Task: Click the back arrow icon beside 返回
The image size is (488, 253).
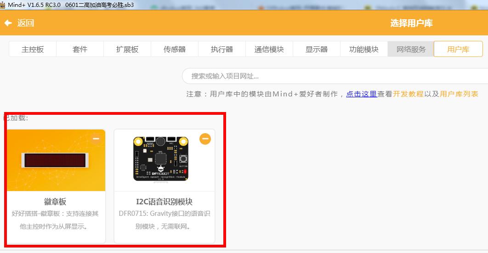Action: (x=8, y=23)
